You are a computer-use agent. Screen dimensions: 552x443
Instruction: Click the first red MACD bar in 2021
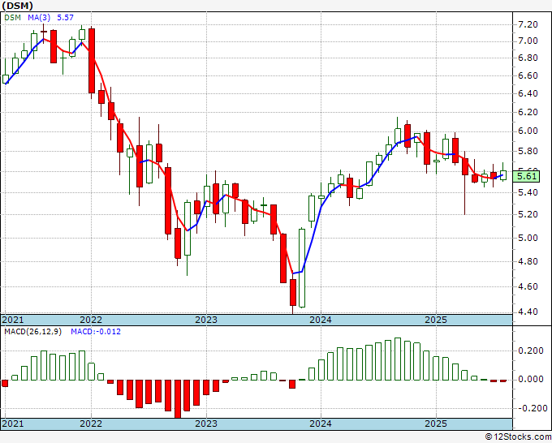point(5,383)
